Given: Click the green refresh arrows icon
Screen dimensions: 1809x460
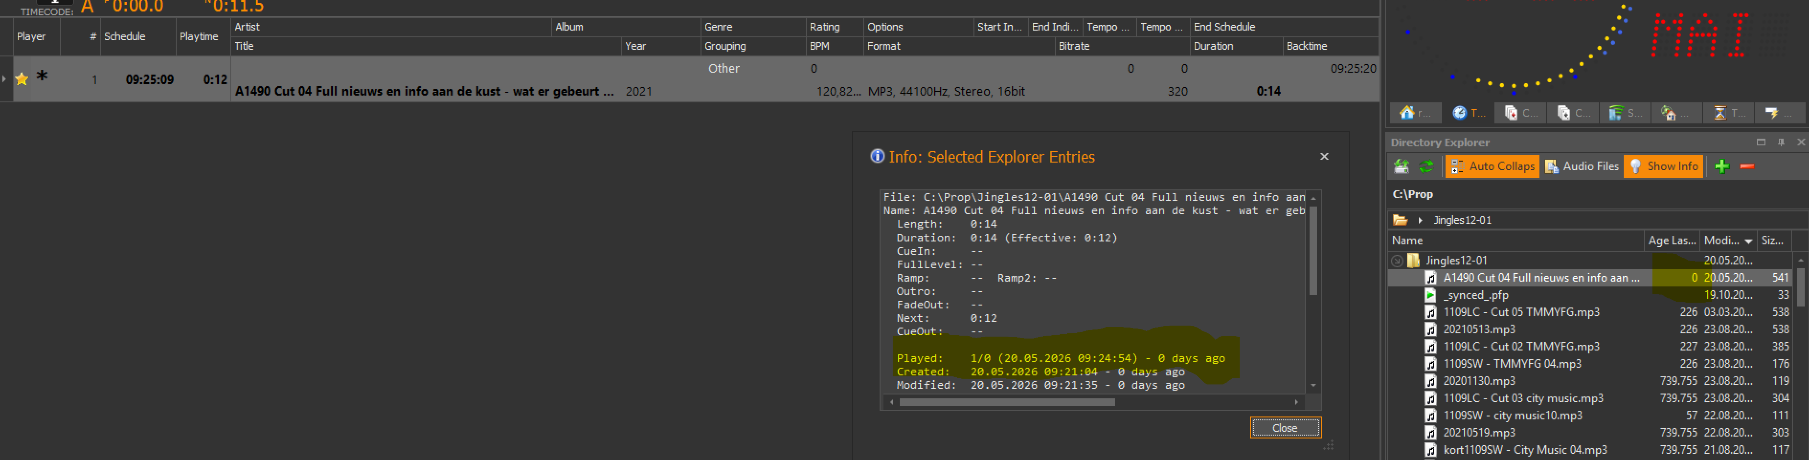Looking at the screenshot, I should tap(1426, 167).
